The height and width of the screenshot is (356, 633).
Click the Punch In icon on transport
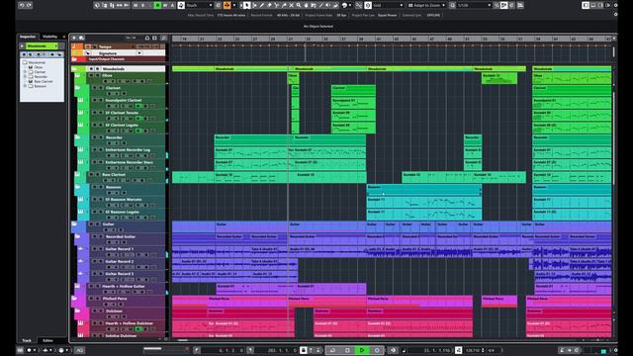pyautogui.click(x=311, y=350)
